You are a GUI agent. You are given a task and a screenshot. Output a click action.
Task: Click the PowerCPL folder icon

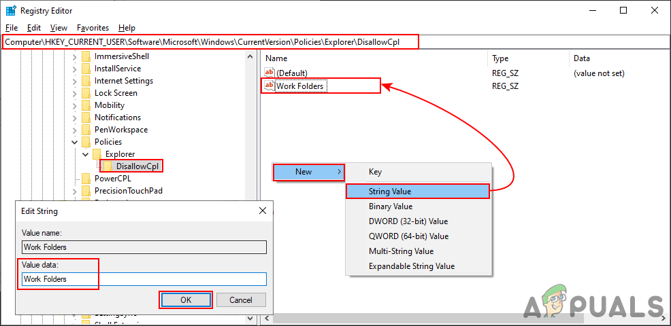click(86, 178)
